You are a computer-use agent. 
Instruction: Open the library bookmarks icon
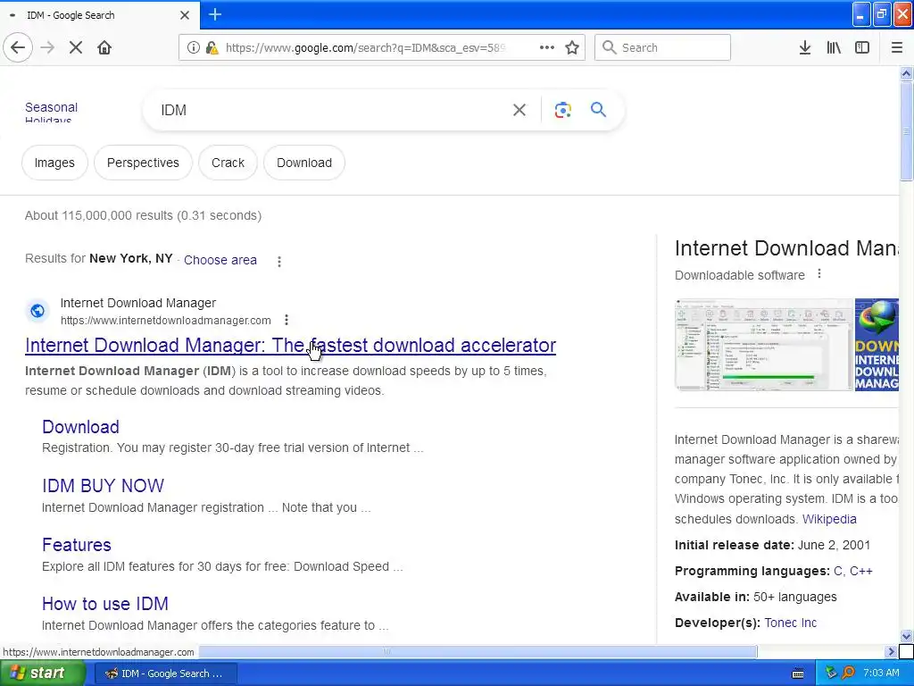point(834,47)
